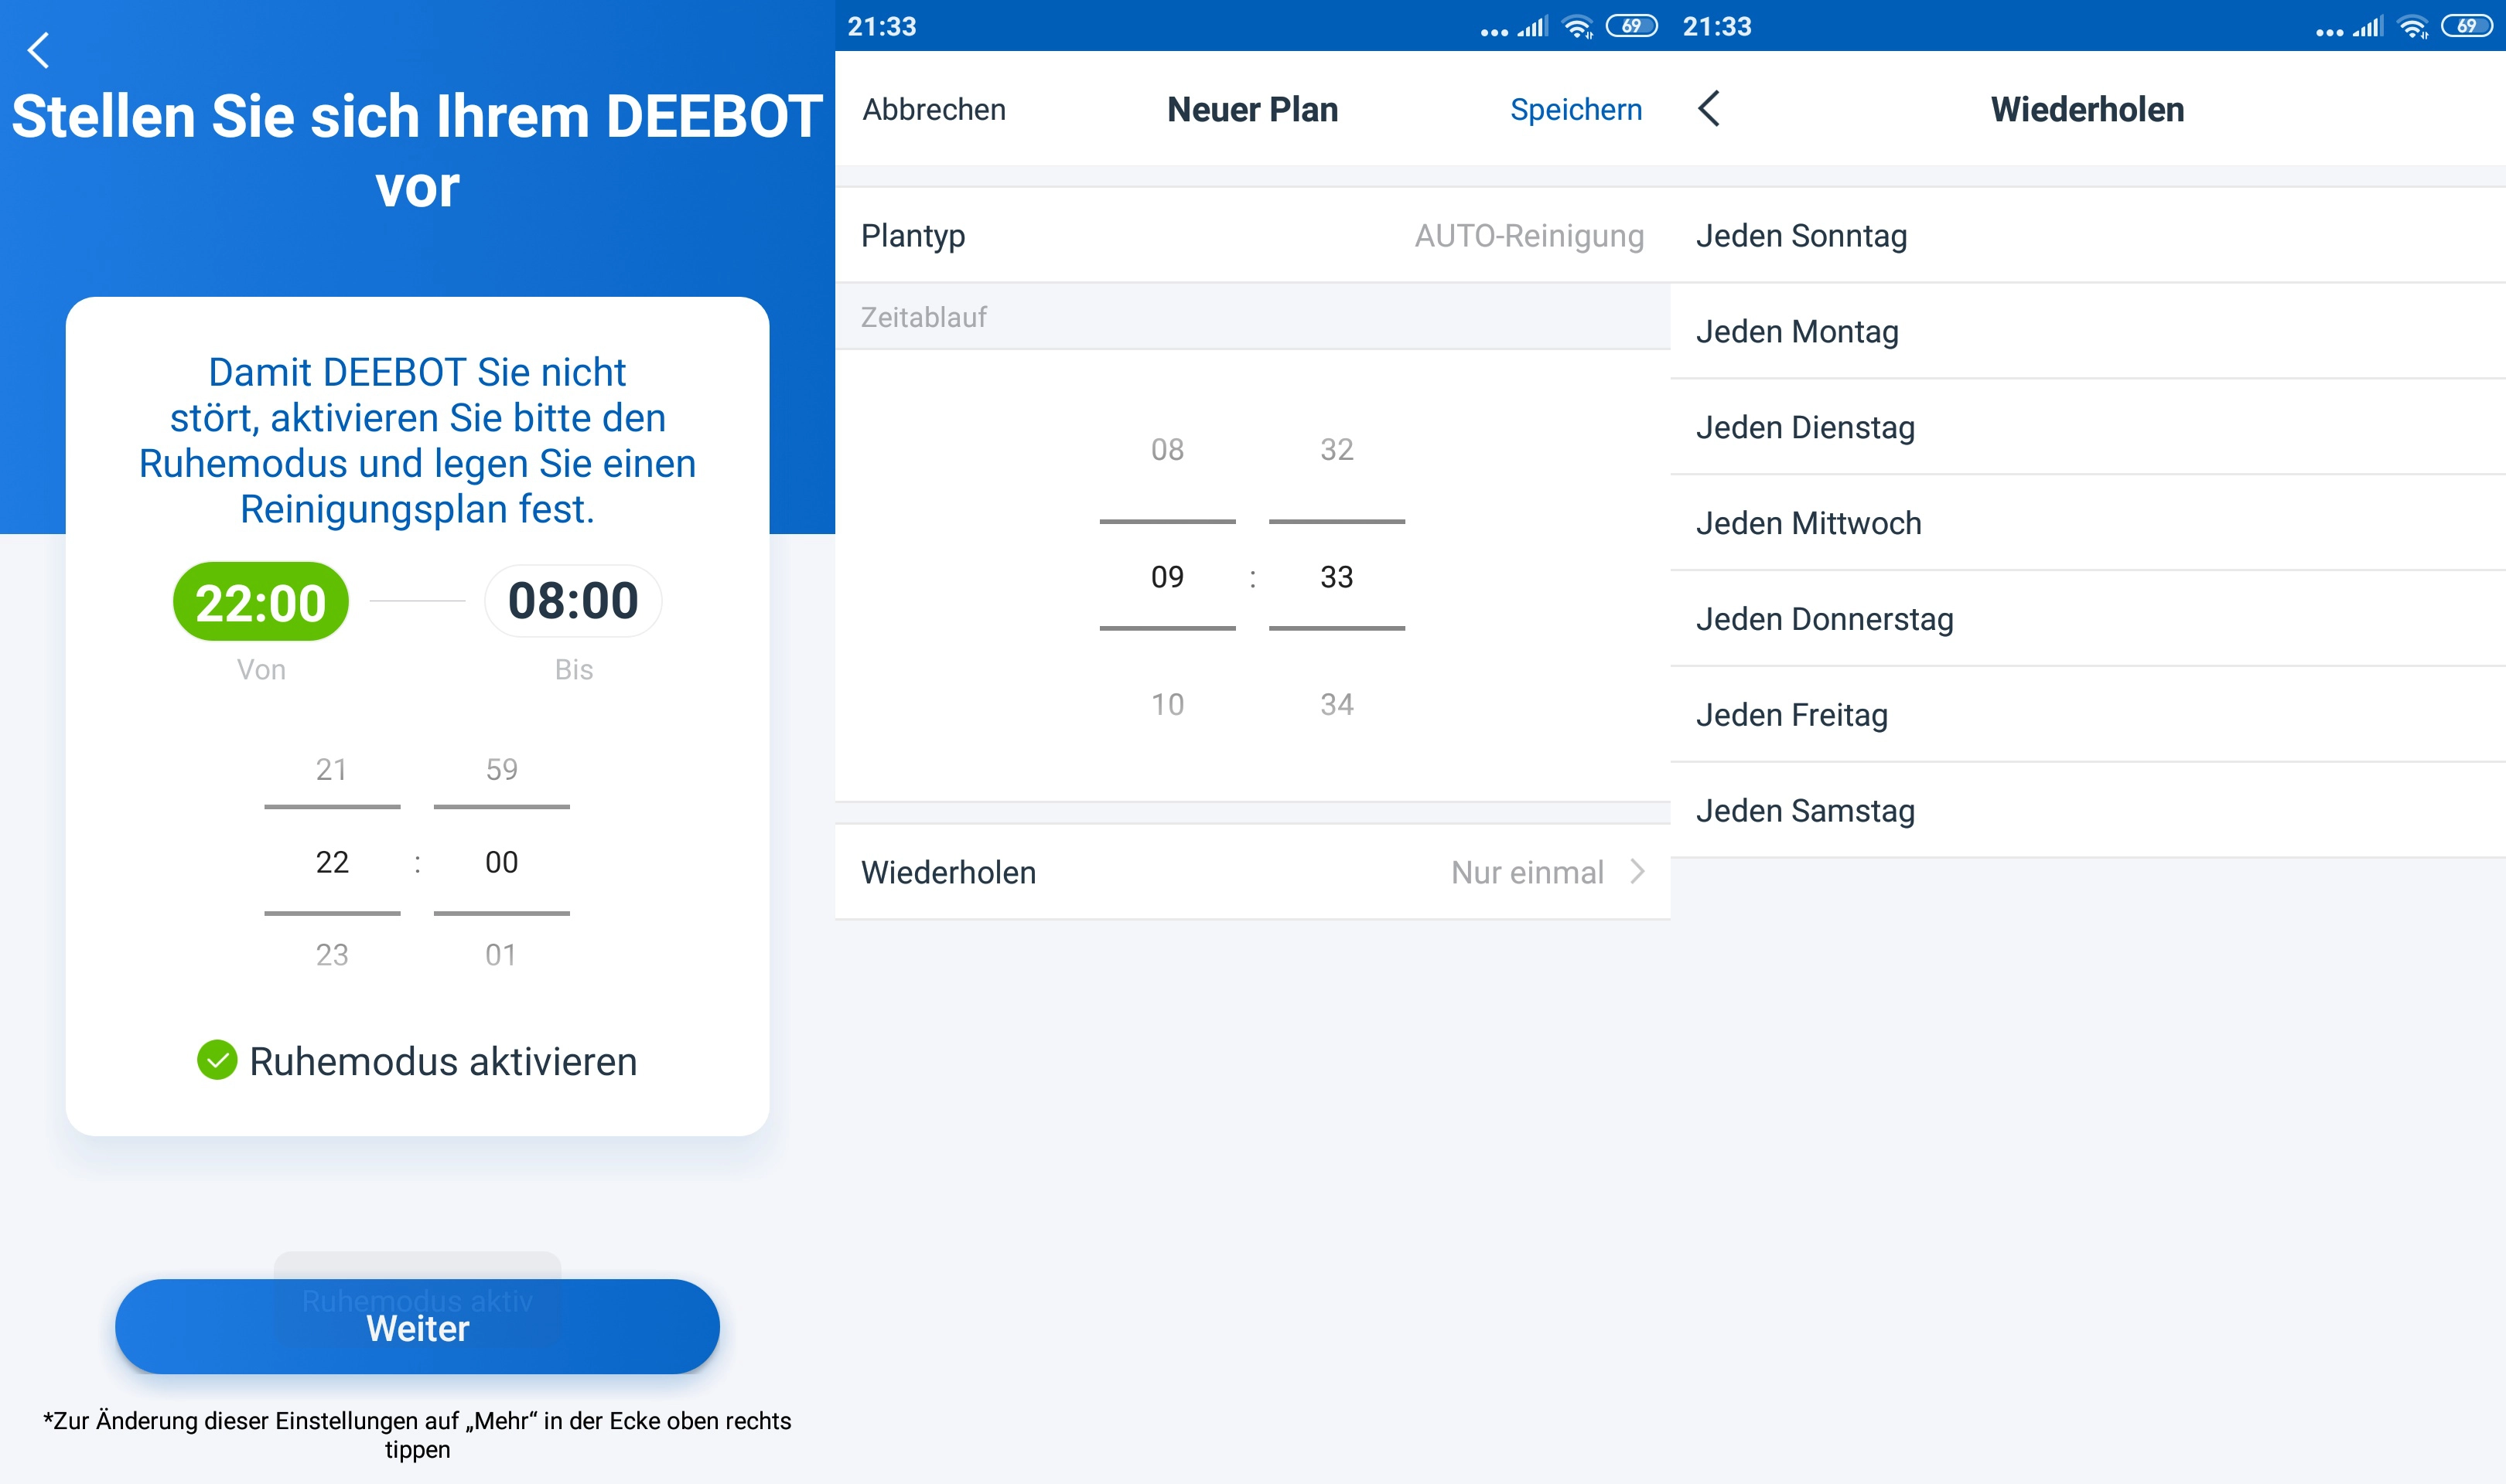This screenshot has width=2506, height=1484.
Task: Tap the Weiter button
Action: (x=417, y=1327)
